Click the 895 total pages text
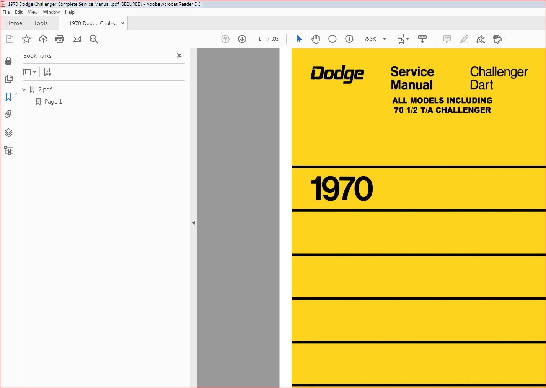 pos(275,39)
